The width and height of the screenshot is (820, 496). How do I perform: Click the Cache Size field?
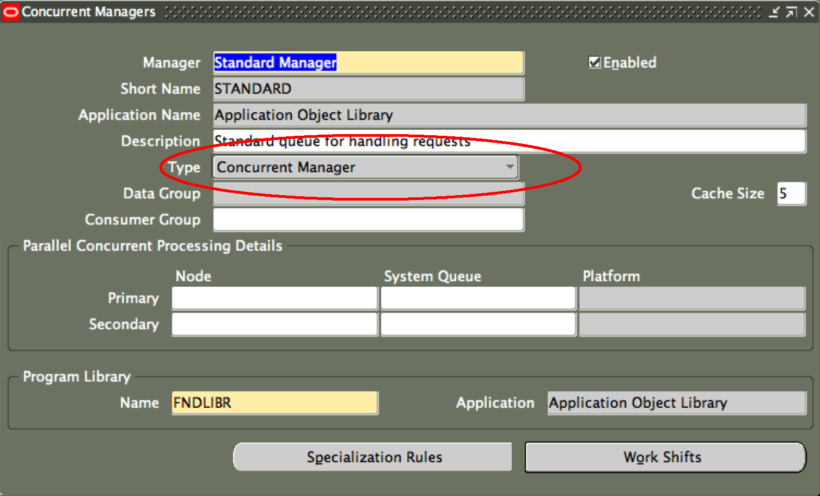(x=791, y=193)
